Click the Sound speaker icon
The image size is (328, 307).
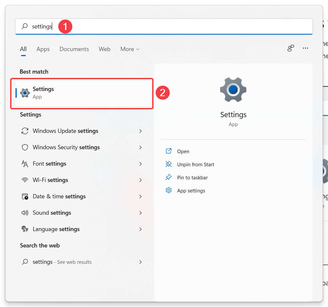(x=25, y=213)
